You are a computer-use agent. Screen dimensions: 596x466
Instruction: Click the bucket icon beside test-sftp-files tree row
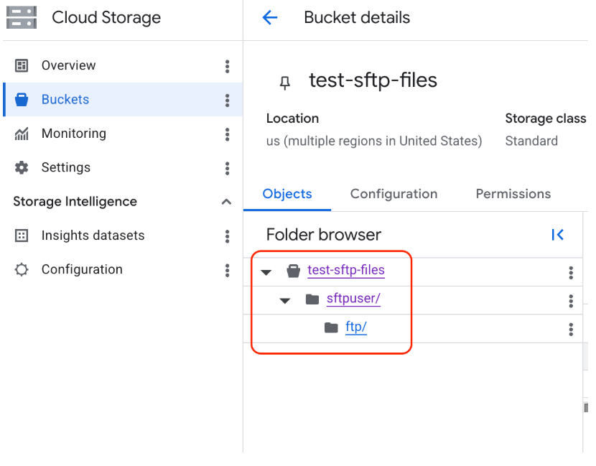[294, 271]
